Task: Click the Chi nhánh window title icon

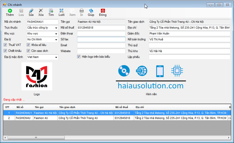Action: pos(5,5)
